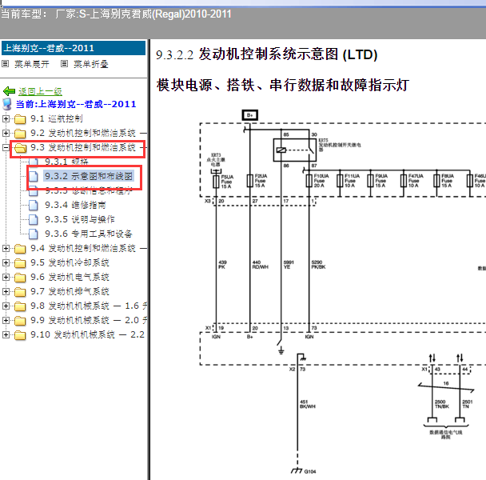The image size is (486, 480).
Task: Open 9.3.6 专用工具和设备
Action: coord(89,234)
